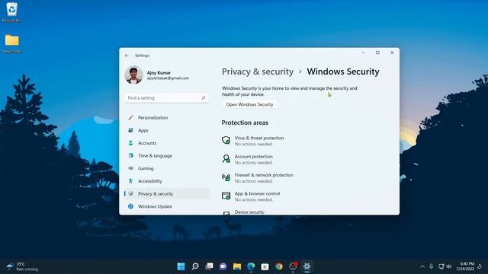The height and width of the screenshot is (274, 488).
Task: Open Account protection person icon
Action: (x=226, y=159)
